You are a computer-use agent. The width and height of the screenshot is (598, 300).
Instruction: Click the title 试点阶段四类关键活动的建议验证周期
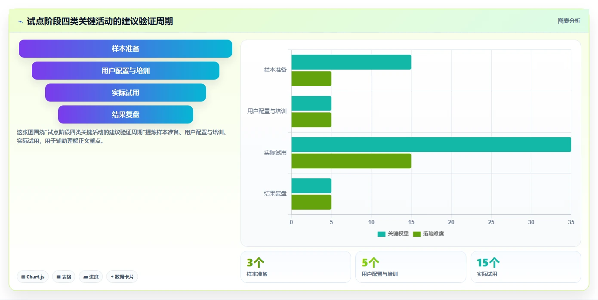[x=100, y=21]
